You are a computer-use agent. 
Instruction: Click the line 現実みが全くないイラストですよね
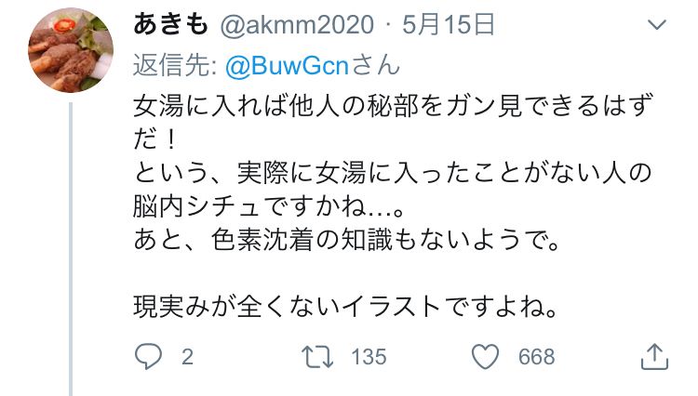tap(346, 307)
